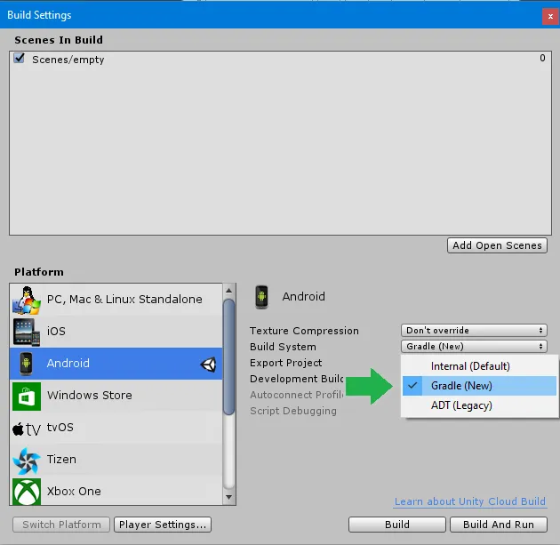Click the Xbox One green logo icon
This screenshot has width=560, height=545.
[x=27, y=492]
